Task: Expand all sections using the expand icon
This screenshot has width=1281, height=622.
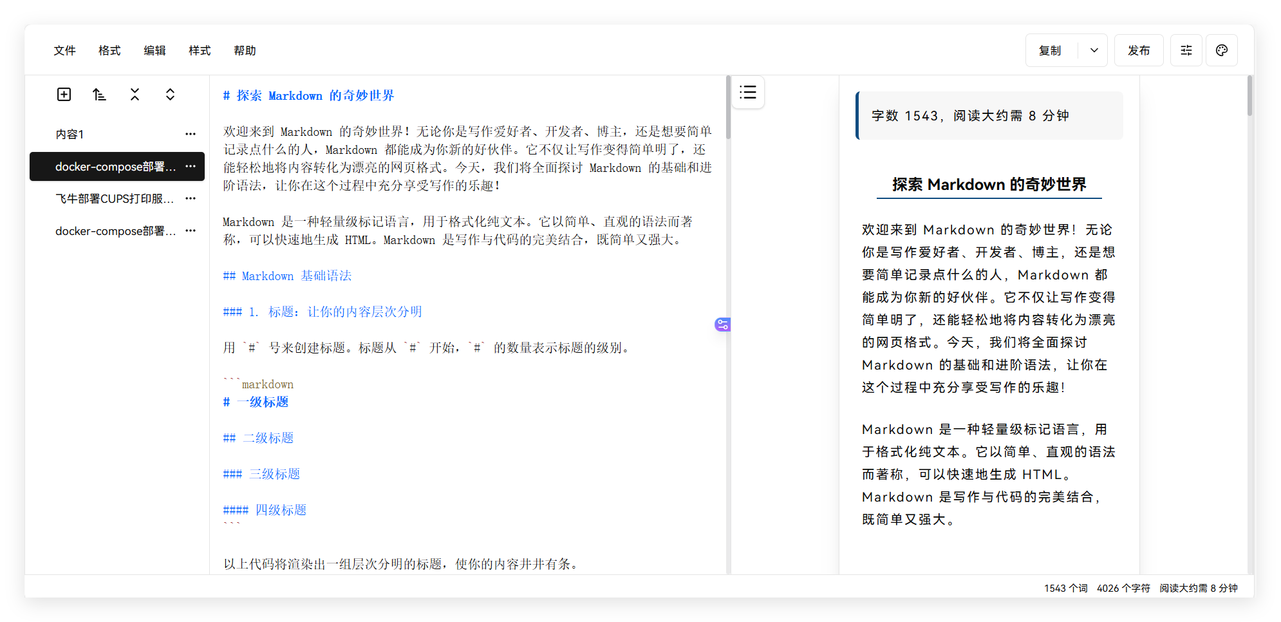Action: [170, 94]
